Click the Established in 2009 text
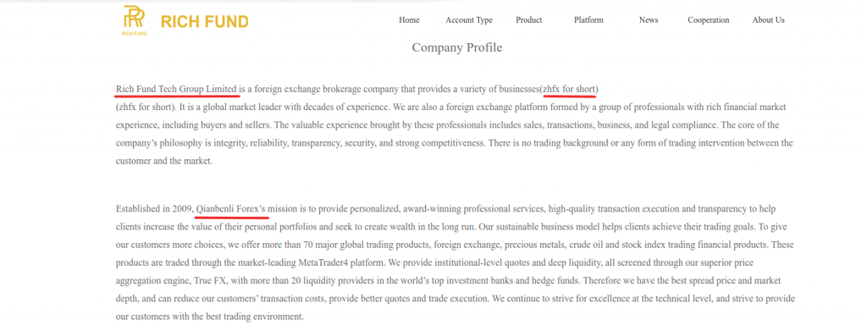The height and width of the screenshot is (331, 867). click(x=154, y=209)
